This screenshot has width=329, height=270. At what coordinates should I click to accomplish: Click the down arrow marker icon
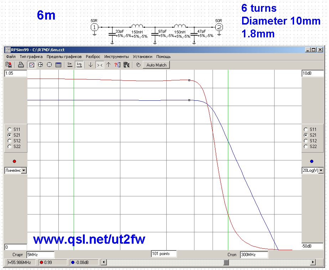tap(90, 65)
